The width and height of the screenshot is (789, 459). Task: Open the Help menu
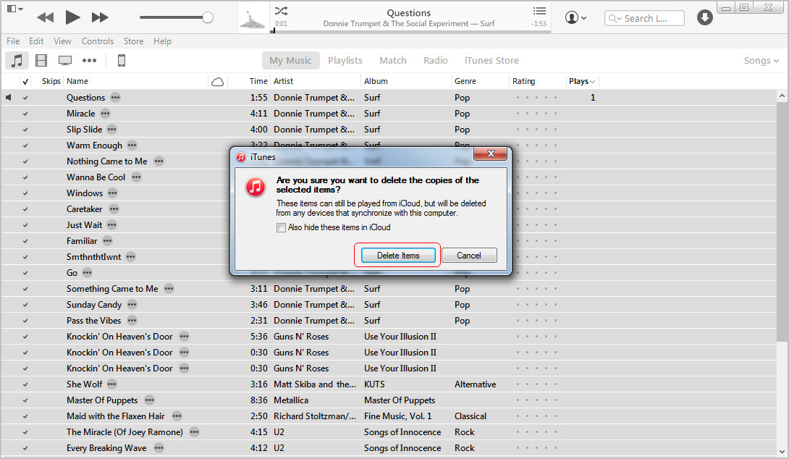pos(163,41)
